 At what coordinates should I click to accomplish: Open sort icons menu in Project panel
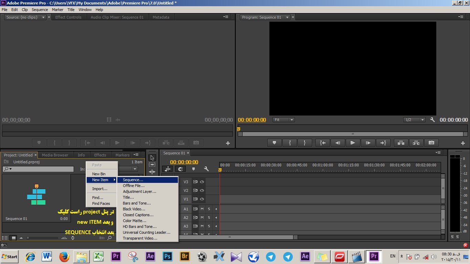coord(73,238)
